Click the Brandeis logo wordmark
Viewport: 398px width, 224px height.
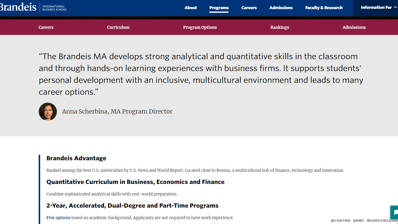point(18,7)
